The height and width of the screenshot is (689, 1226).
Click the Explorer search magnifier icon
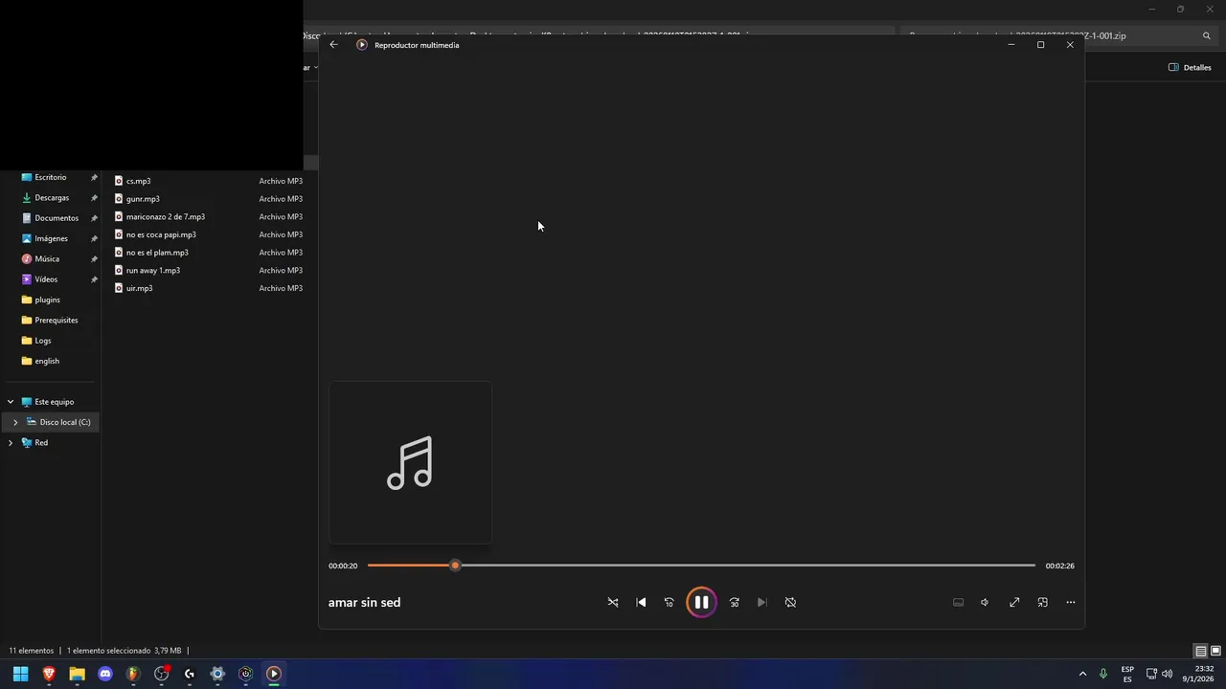click(x=1207, y=35)
